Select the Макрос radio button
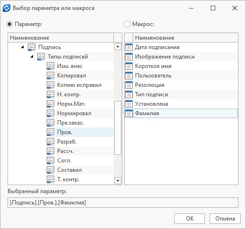The height and width of the screenshot is (229, 246). click(x=127, y=24)
